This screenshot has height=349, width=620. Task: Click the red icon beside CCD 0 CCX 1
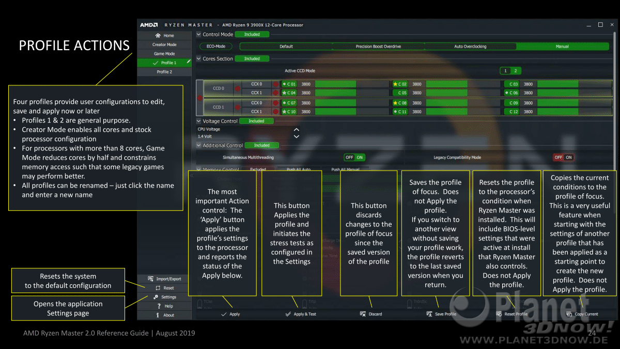[275, 93]
